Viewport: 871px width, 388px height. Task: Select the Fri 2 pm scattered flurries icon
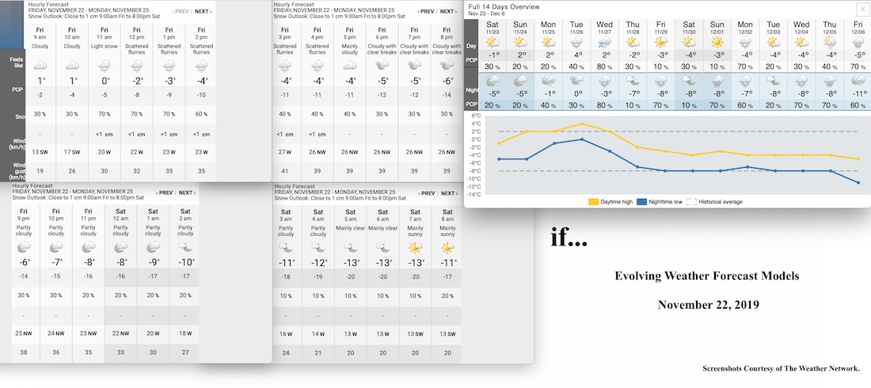(x=201, y=66)
